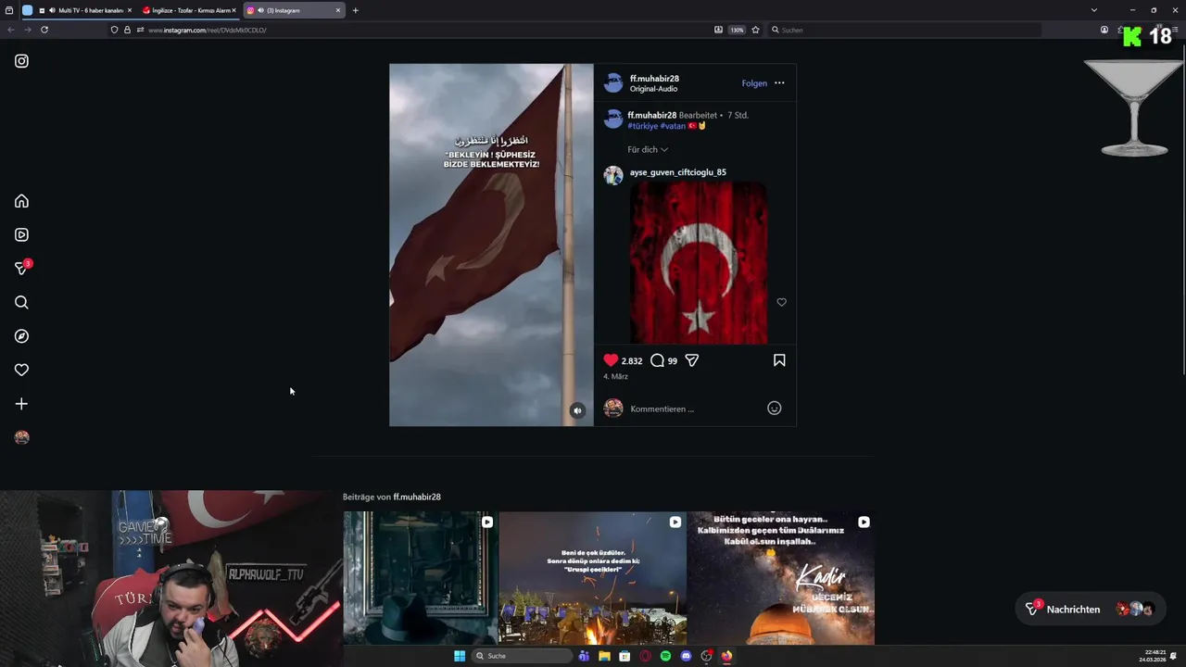Open the Reels sidebar icon
This screenshot has width=1186, height=667.
tap(21, 235)
